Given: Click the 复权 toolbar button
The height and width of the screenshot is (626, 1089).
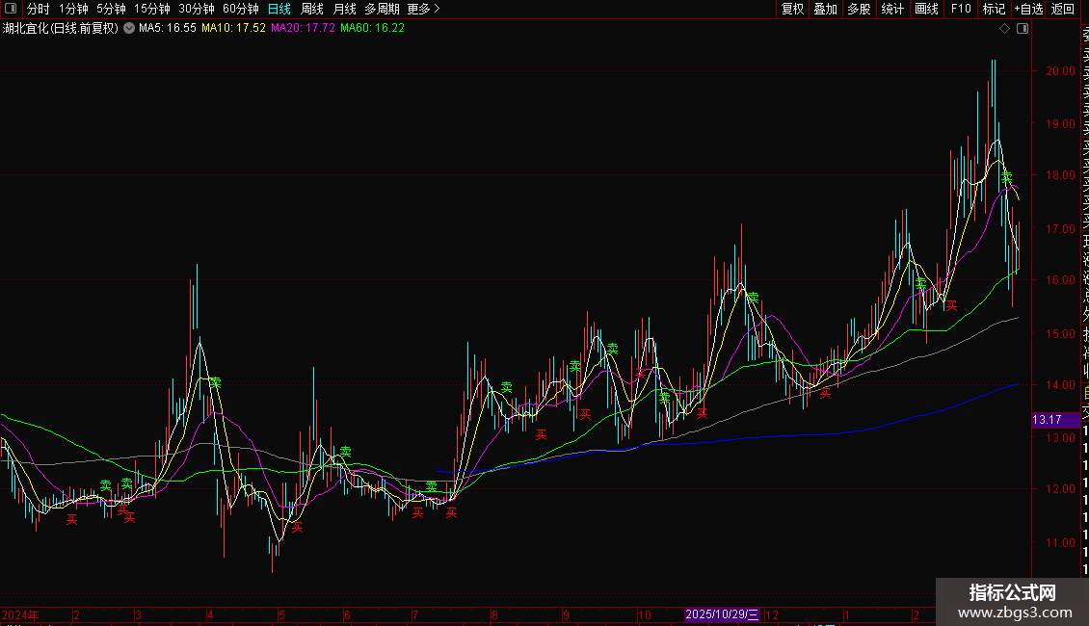Looking at the screenshot, I should coord(792,9).
